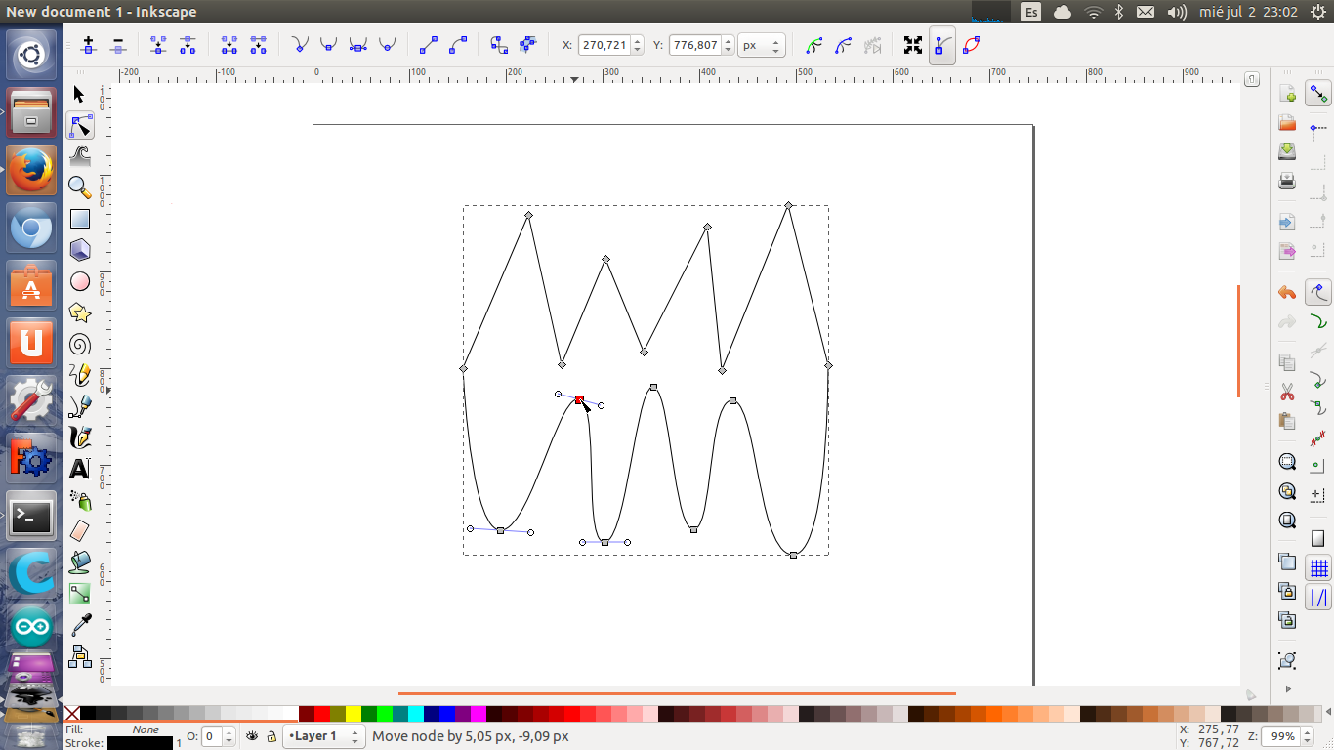The width and height of the screenshot is (1334, 750).
Task: Select the Text tool
Action: point(80,469)
